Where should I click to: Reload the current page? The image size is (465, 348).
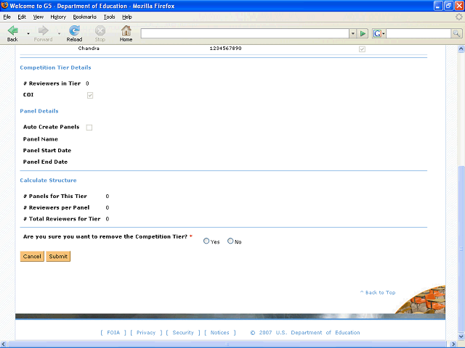click(x=74, y=33)
